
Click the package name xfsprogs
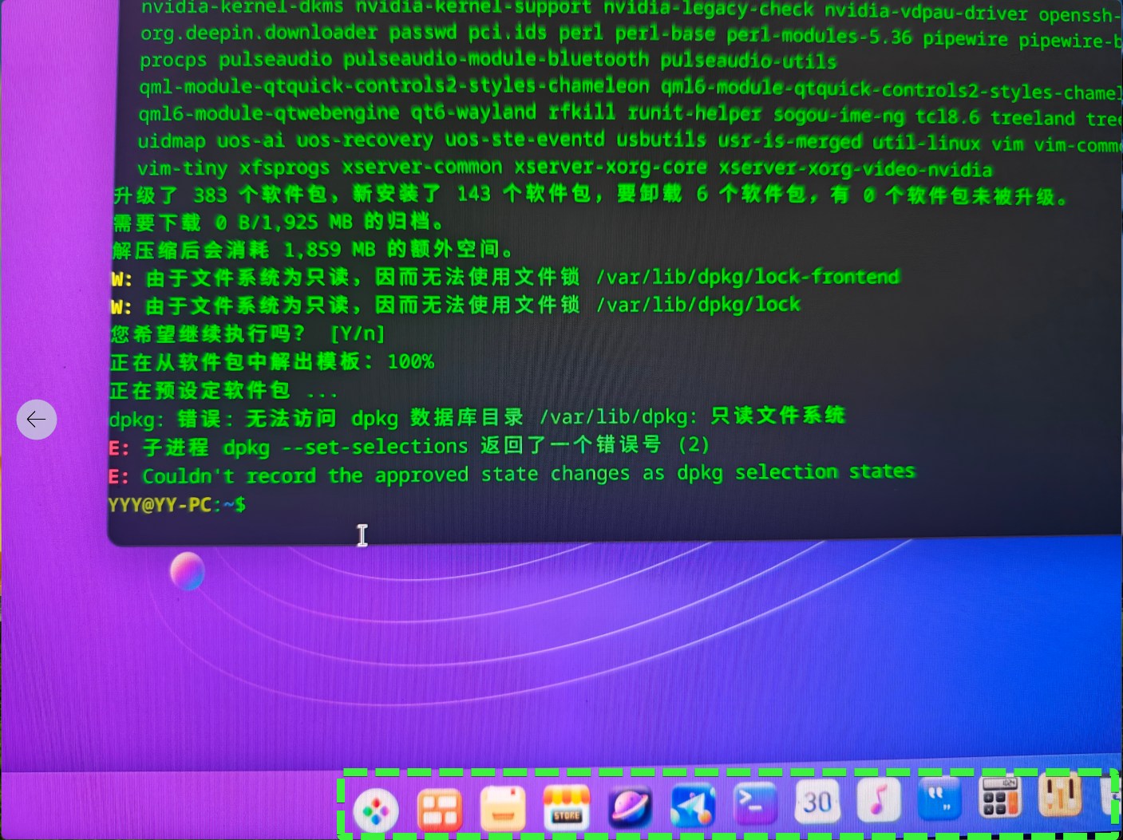point(284,168)
